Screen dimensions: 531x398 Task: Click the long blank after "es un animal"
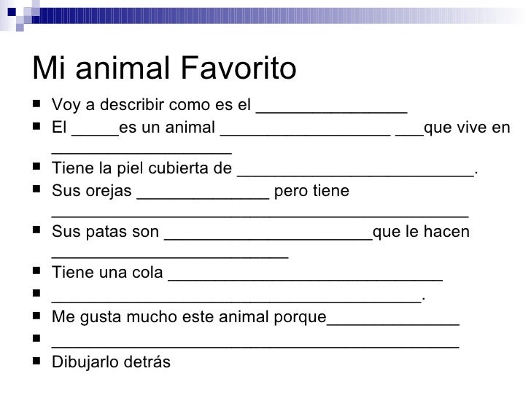tap(305, 131)
